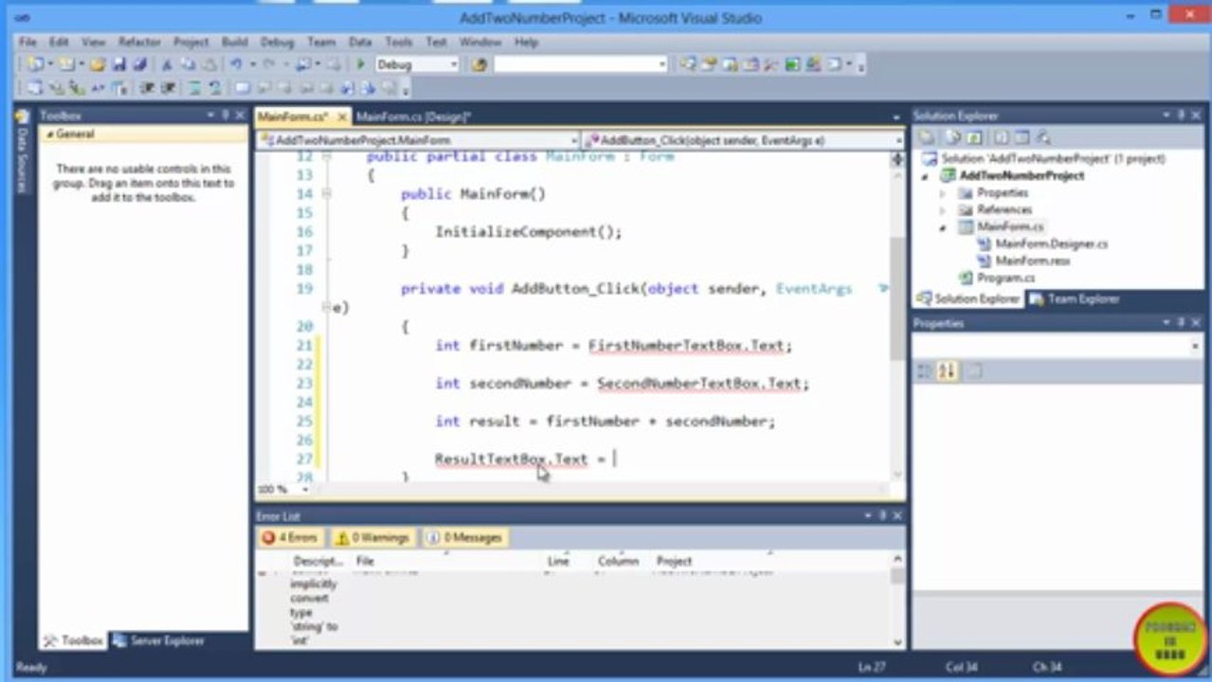This screenshot has width=1212, height=682.
Task: Click the Properties panel object selector combo box
Action: click(1057, 348)
